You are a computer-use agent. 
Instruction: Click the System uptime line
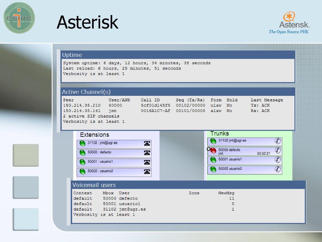(137, 63)
